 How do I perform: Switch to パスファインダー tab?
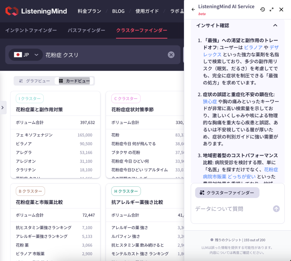coord(86,30)
